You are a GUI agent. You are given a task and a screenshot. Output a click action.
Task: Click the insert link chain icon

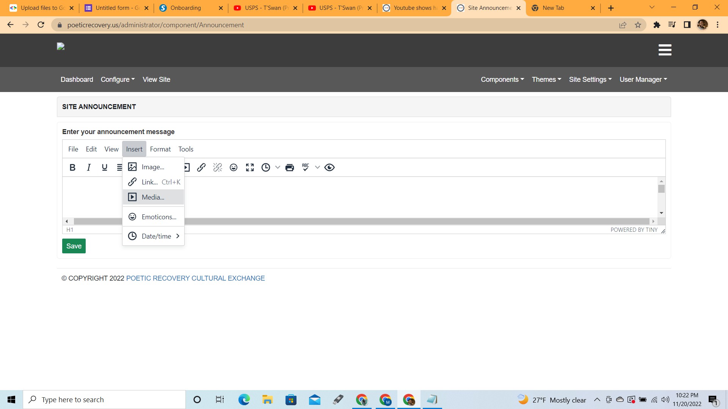pyautogui.click(x=201, y=167)
